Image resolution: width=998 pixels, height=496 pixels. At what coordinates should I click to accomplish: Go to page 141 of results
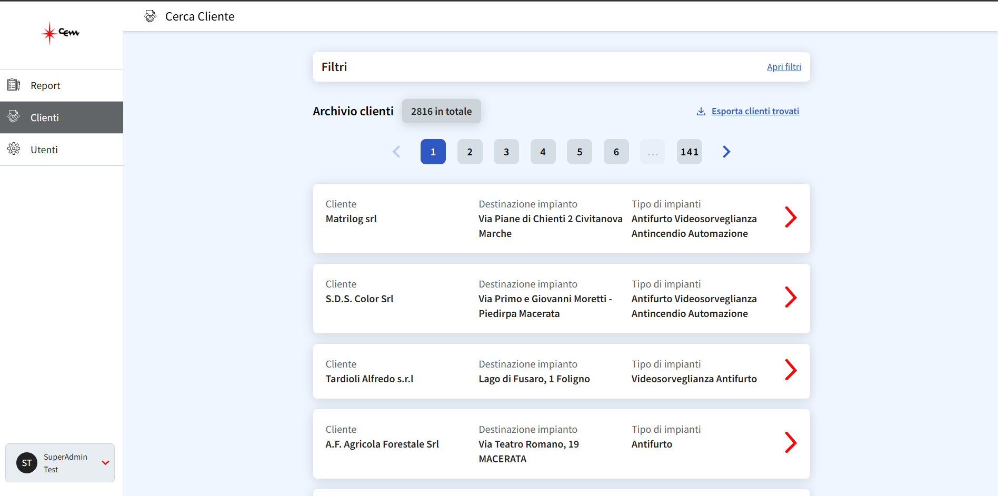tap(690, 152)
